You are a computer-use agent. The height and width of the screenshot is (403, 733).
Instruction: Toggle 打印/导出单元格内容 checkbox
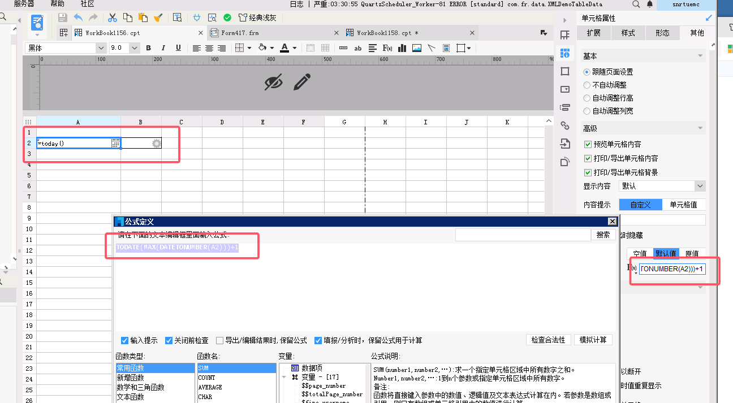588,158
